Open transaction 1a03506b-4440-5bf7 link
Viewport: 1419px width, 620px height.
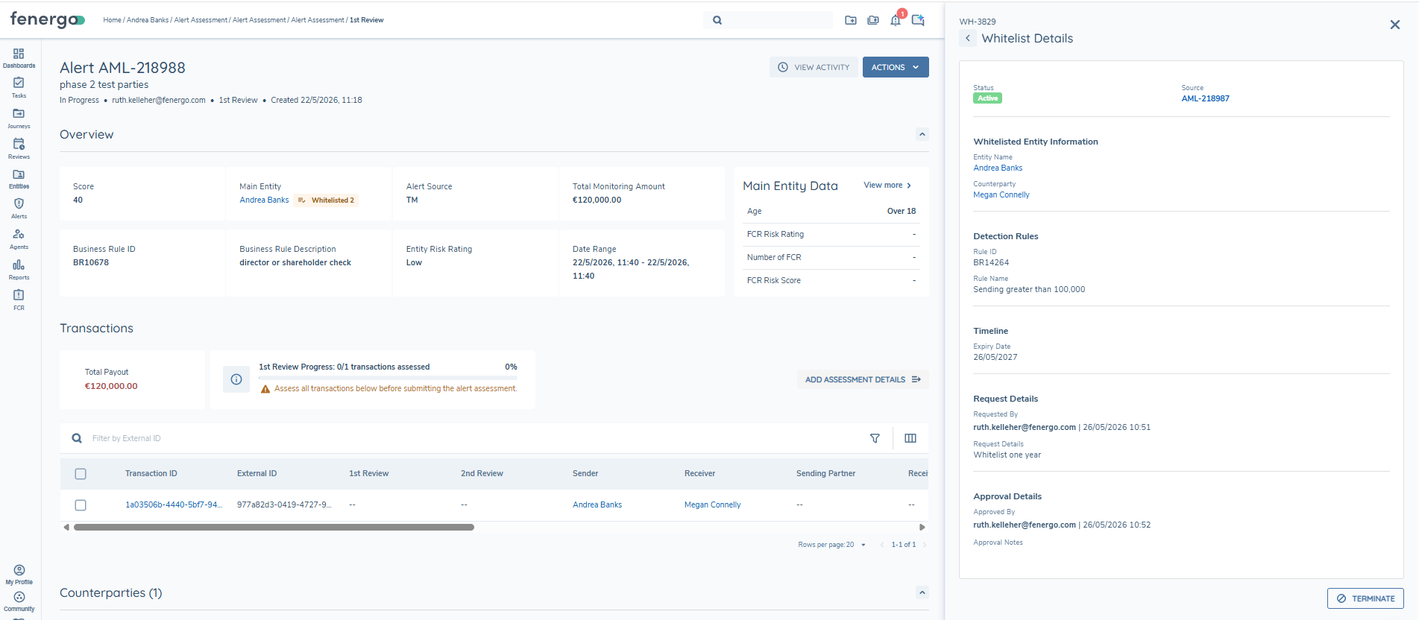(x=174, y=504)
